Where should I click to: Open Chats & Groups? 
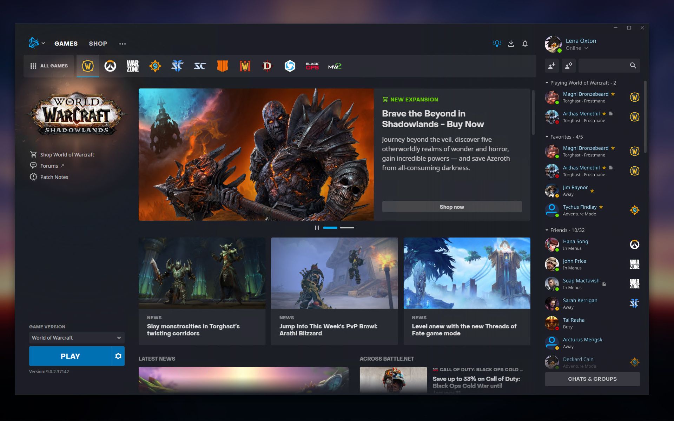pos(592,379)
